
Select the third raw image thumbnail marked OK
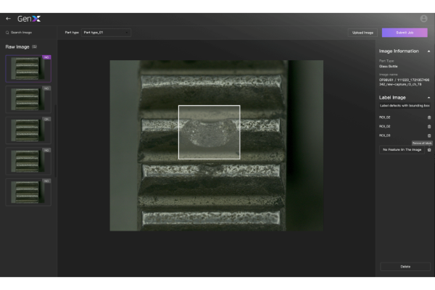tap(28, 130)
